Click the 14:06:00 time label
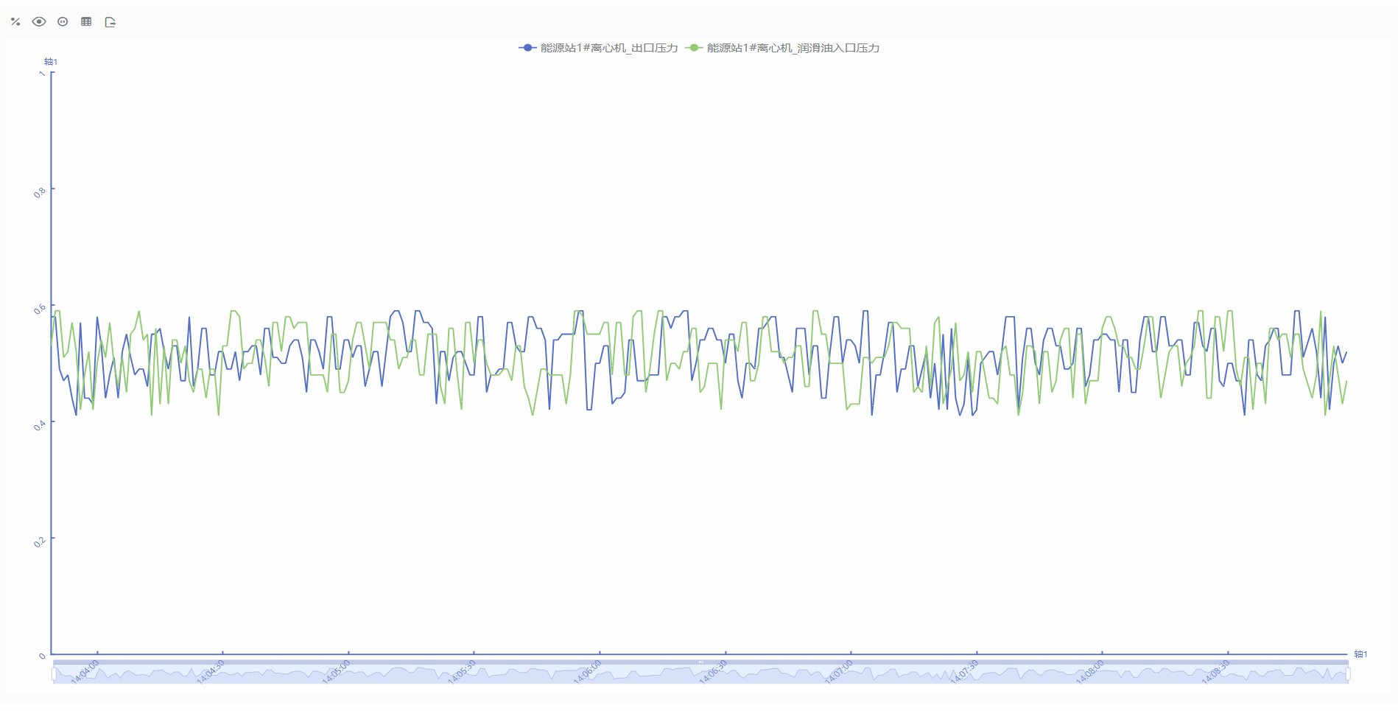This screenshot has height=711, width=1398. 588,671
